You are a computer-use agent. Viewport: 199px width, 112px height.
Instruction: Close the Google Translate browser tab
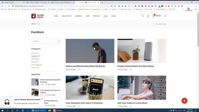[24, 2]
